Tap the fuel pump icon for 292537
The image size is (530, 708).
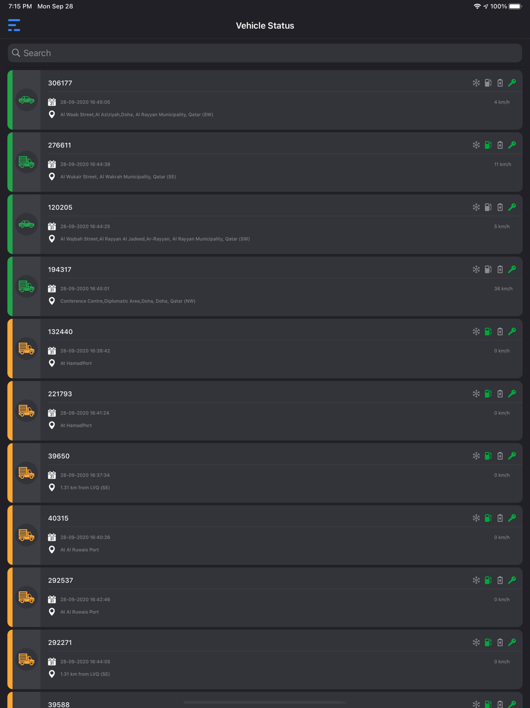tap(488, 580)
